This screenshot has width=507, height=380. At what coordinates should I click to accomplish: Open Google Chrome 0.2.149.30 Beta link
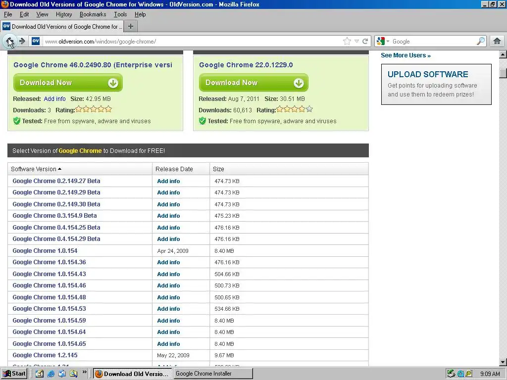click(56, 204)
